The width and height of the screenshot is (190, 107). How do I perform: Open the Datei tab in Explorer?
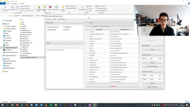3,3
